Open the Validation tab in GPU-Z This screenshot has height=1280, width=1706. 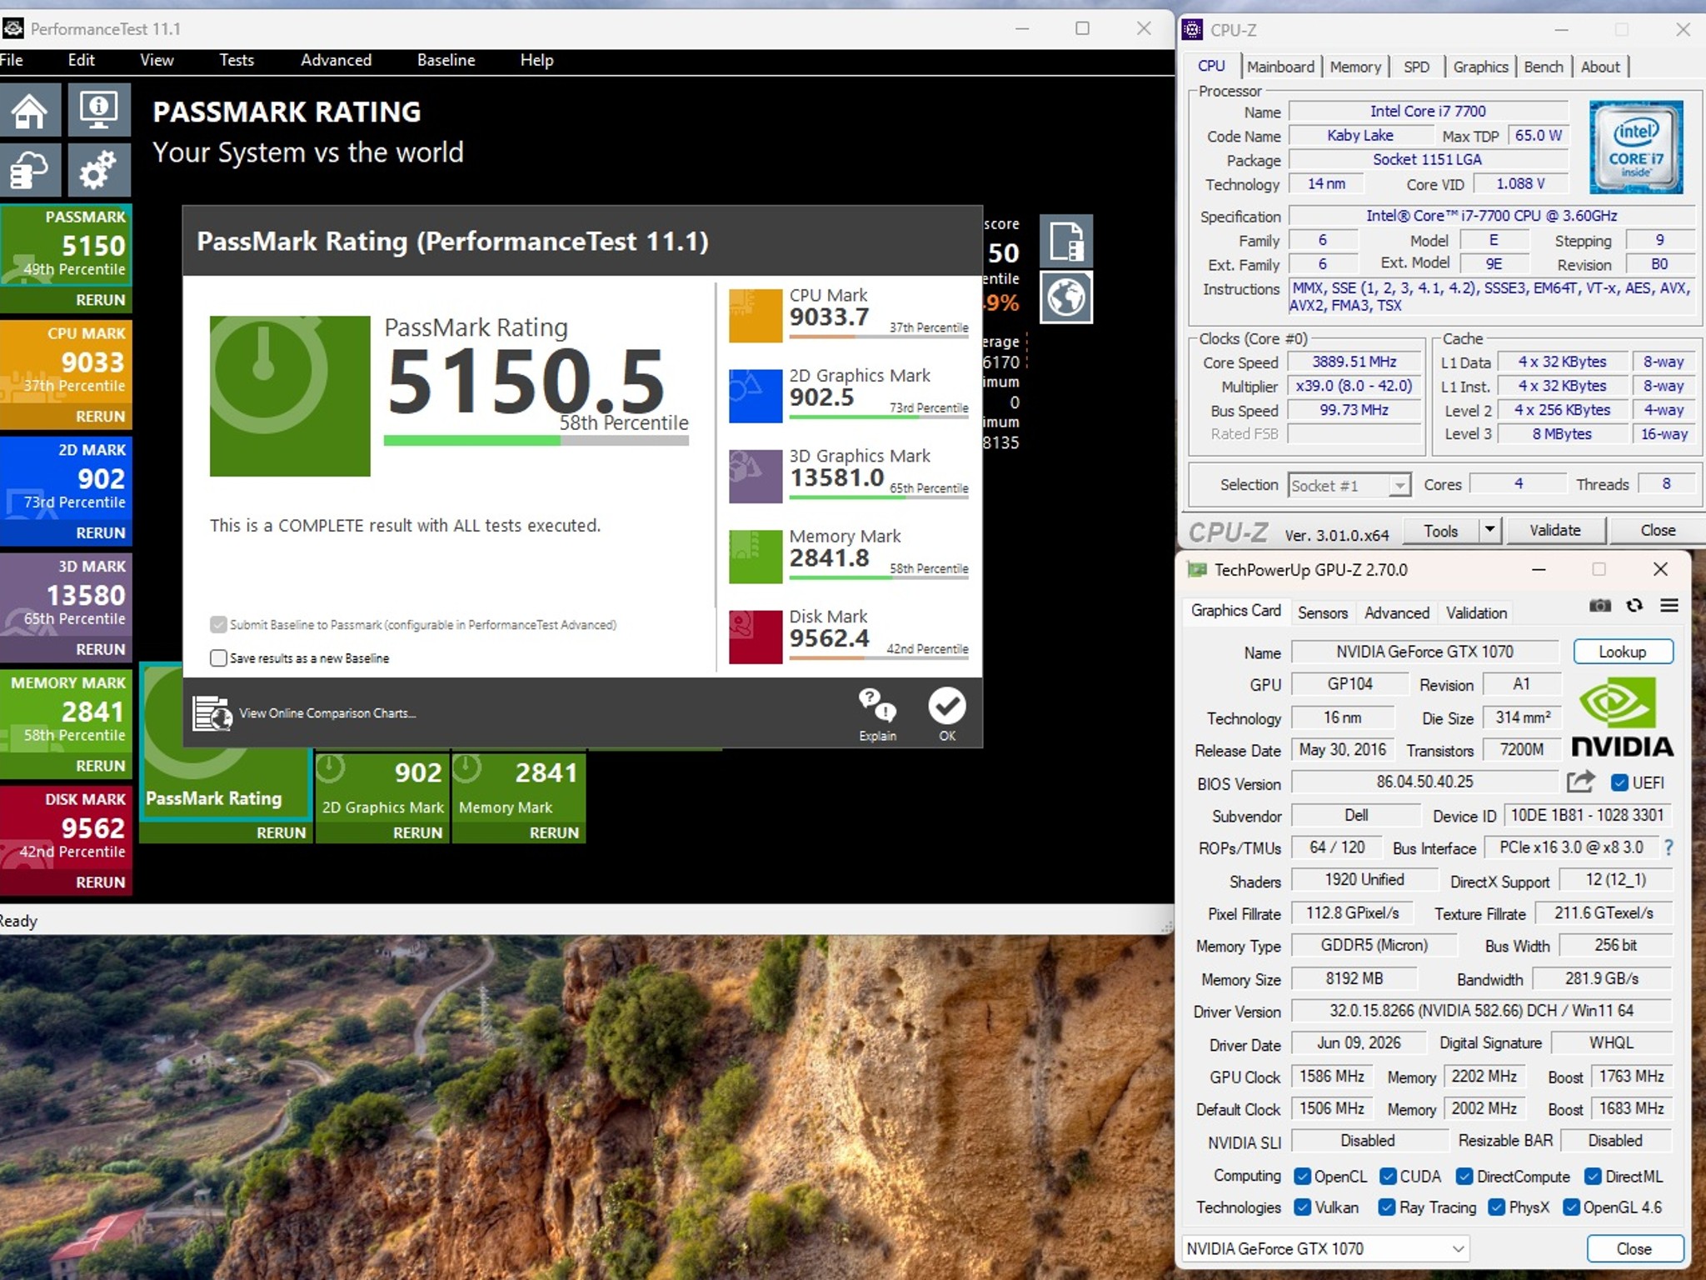tap(1476, 612)
